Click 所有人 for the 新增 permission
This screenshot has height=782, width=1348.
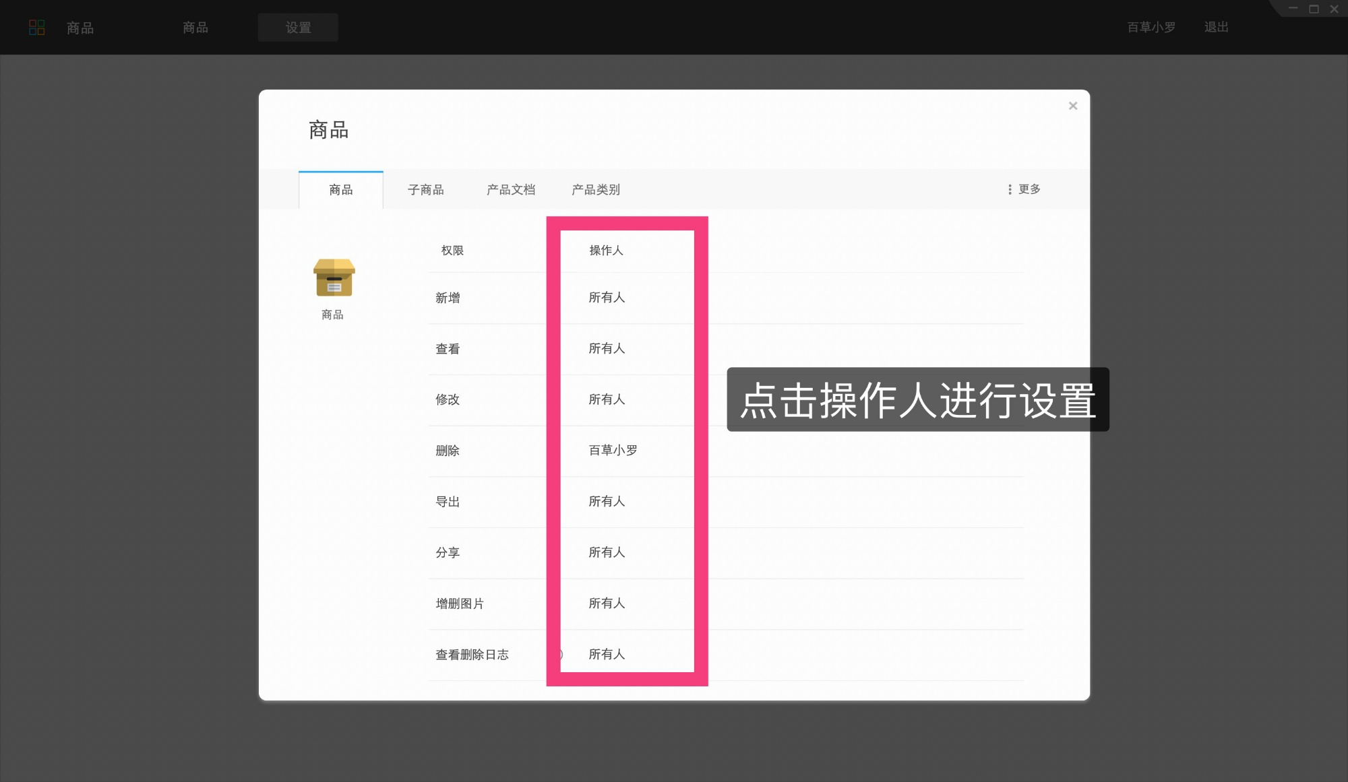605,298
